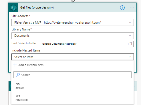141x105 pixels.
Task: Click the Pieter Veenstra MVP site value
Action: click(57, 22)
